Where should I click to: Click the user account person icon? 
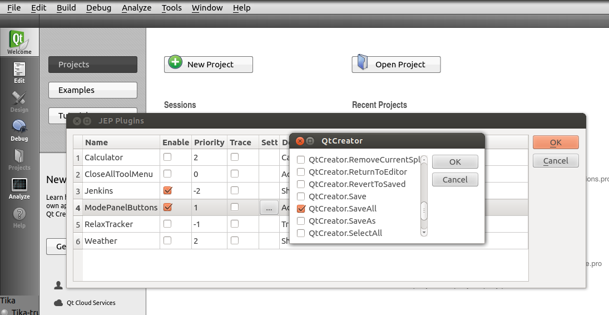coord(58,286)
